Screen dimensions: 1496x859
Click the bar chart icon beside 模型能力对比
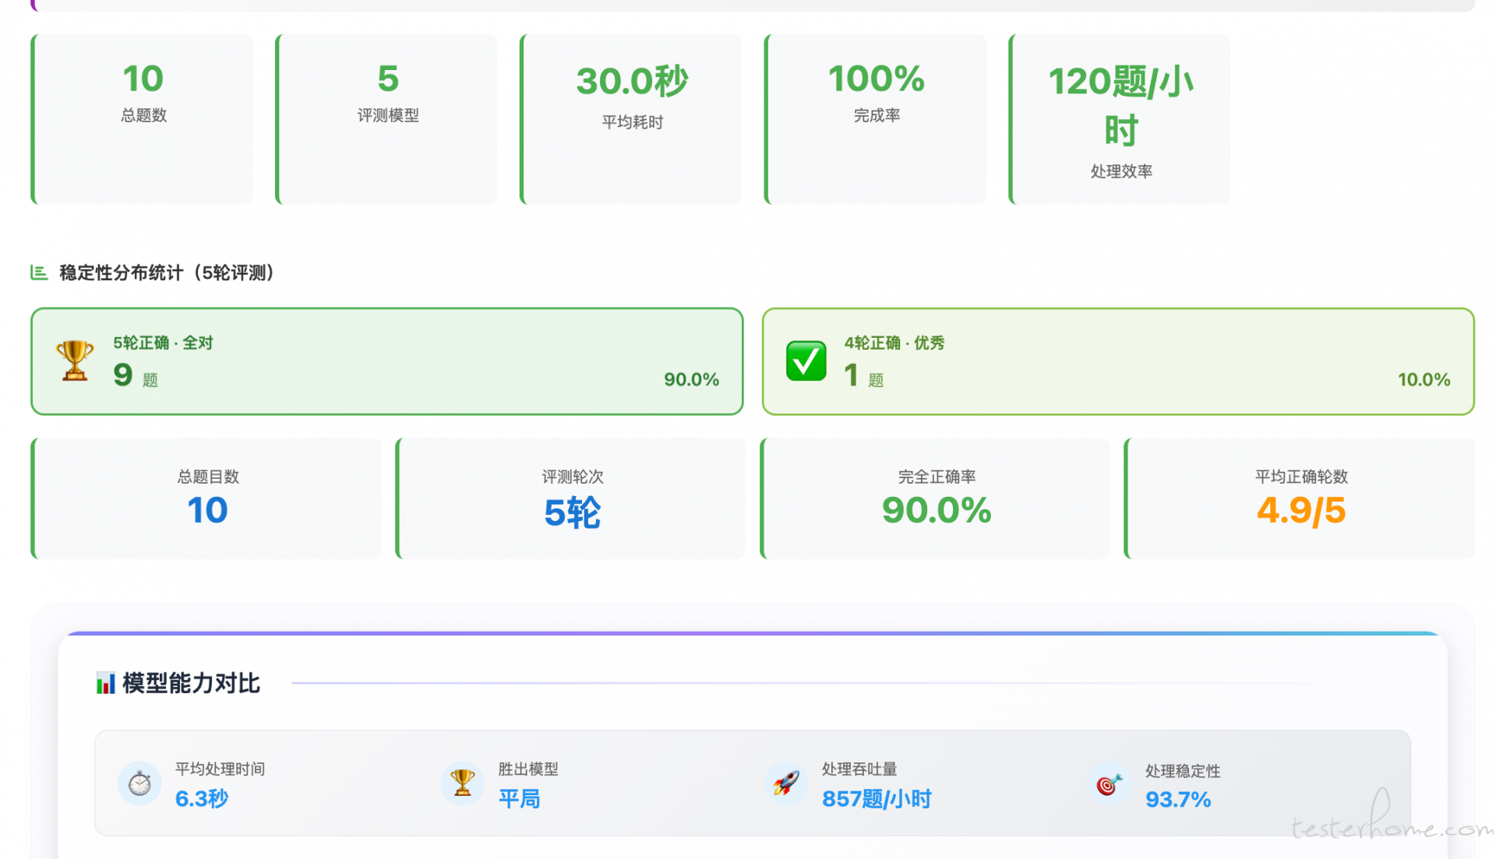pos(105,683)
